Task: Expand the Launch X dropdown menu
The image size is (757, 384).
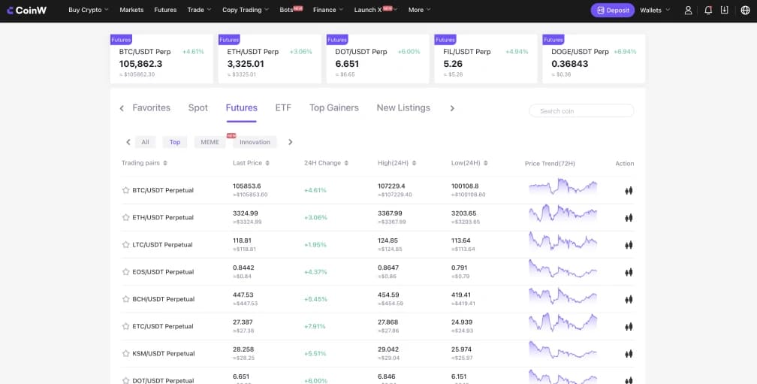Action: (x=375, y=10)
